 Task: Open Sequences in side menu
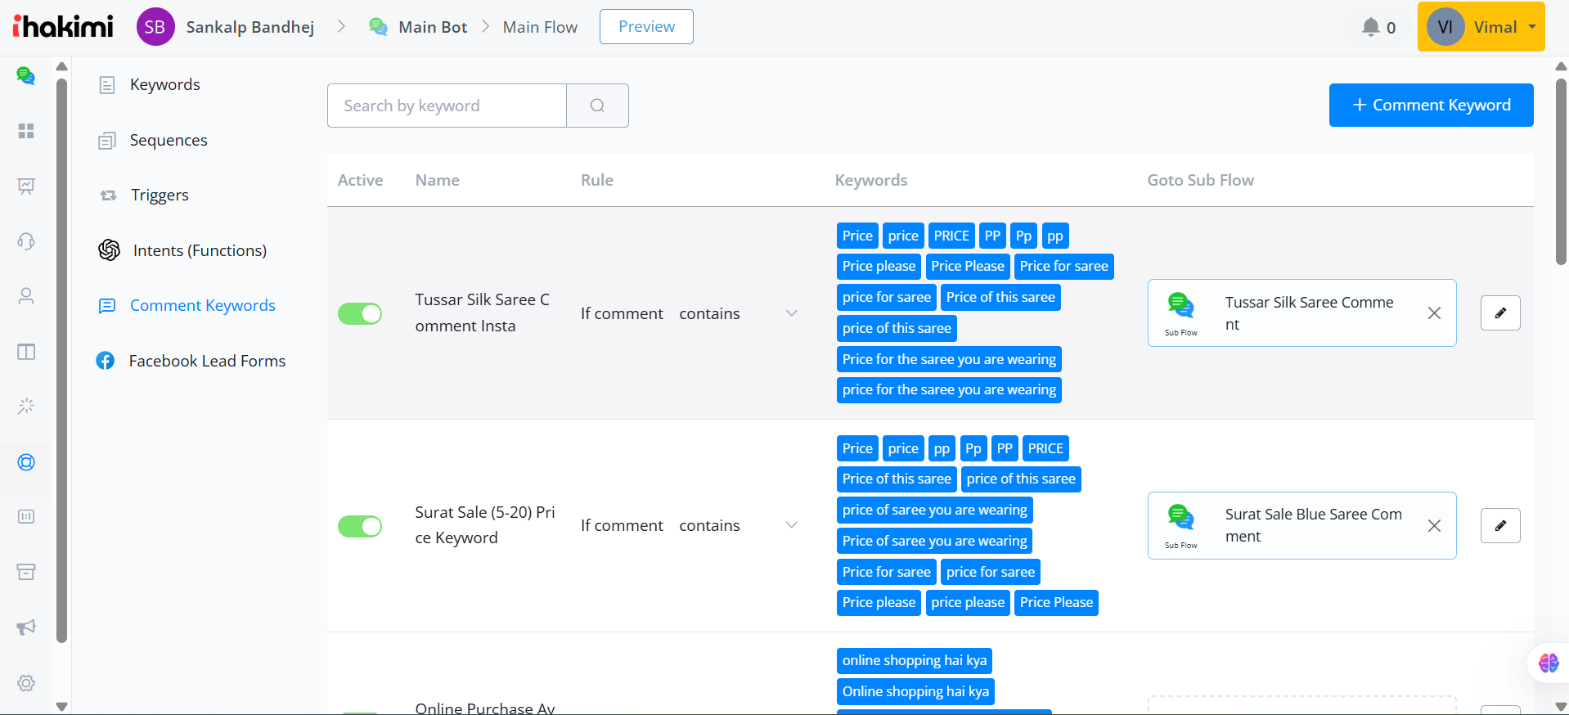(169, 140)
